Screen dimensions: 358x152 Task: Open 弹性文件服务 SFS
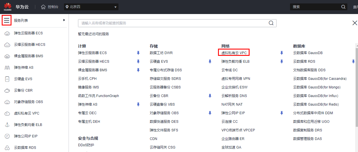tap(164, 130)
